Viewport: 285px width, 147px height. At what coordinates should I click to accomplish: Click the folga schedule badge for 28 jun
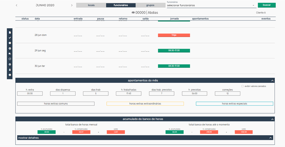pyautogui.click(x=174, y=35)
